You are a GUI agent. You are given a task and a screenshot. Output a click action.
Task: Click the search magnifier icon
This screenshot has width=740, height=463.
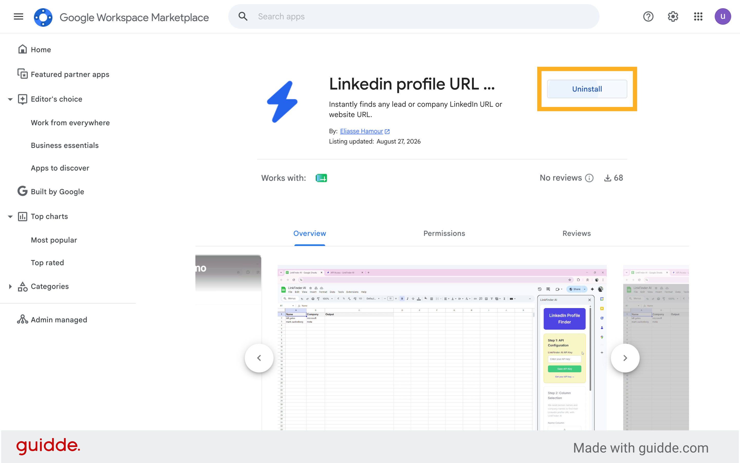coord(243,16)
